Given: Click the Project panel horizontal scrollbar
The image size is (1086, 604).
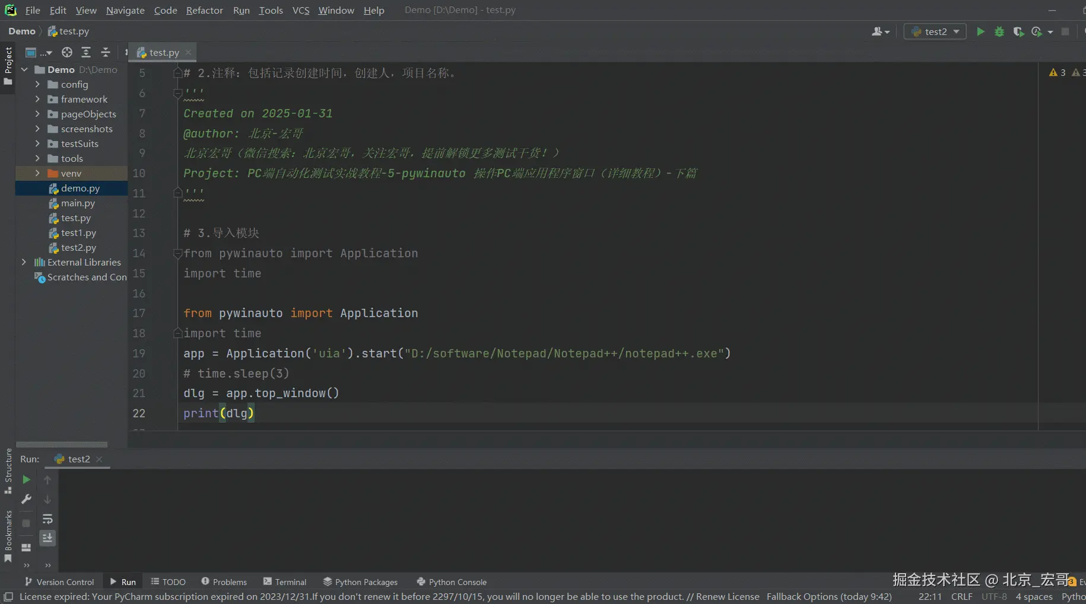Looking at the screenshot, I should pos(62,444).
